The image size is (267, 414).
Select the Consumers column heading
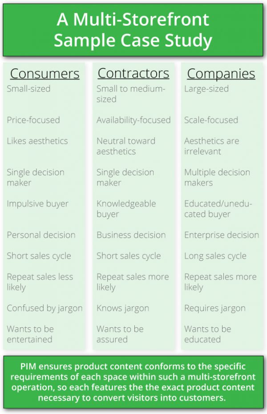click(44, 73)
